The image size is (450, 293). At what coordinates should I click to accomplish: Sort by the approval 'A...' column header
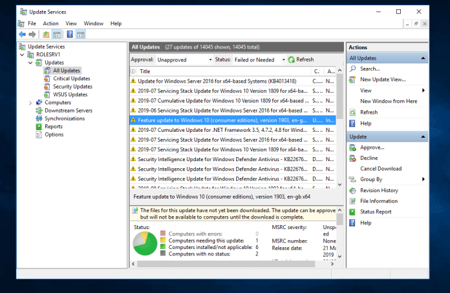pyautogui.click(x=330, y=71)
